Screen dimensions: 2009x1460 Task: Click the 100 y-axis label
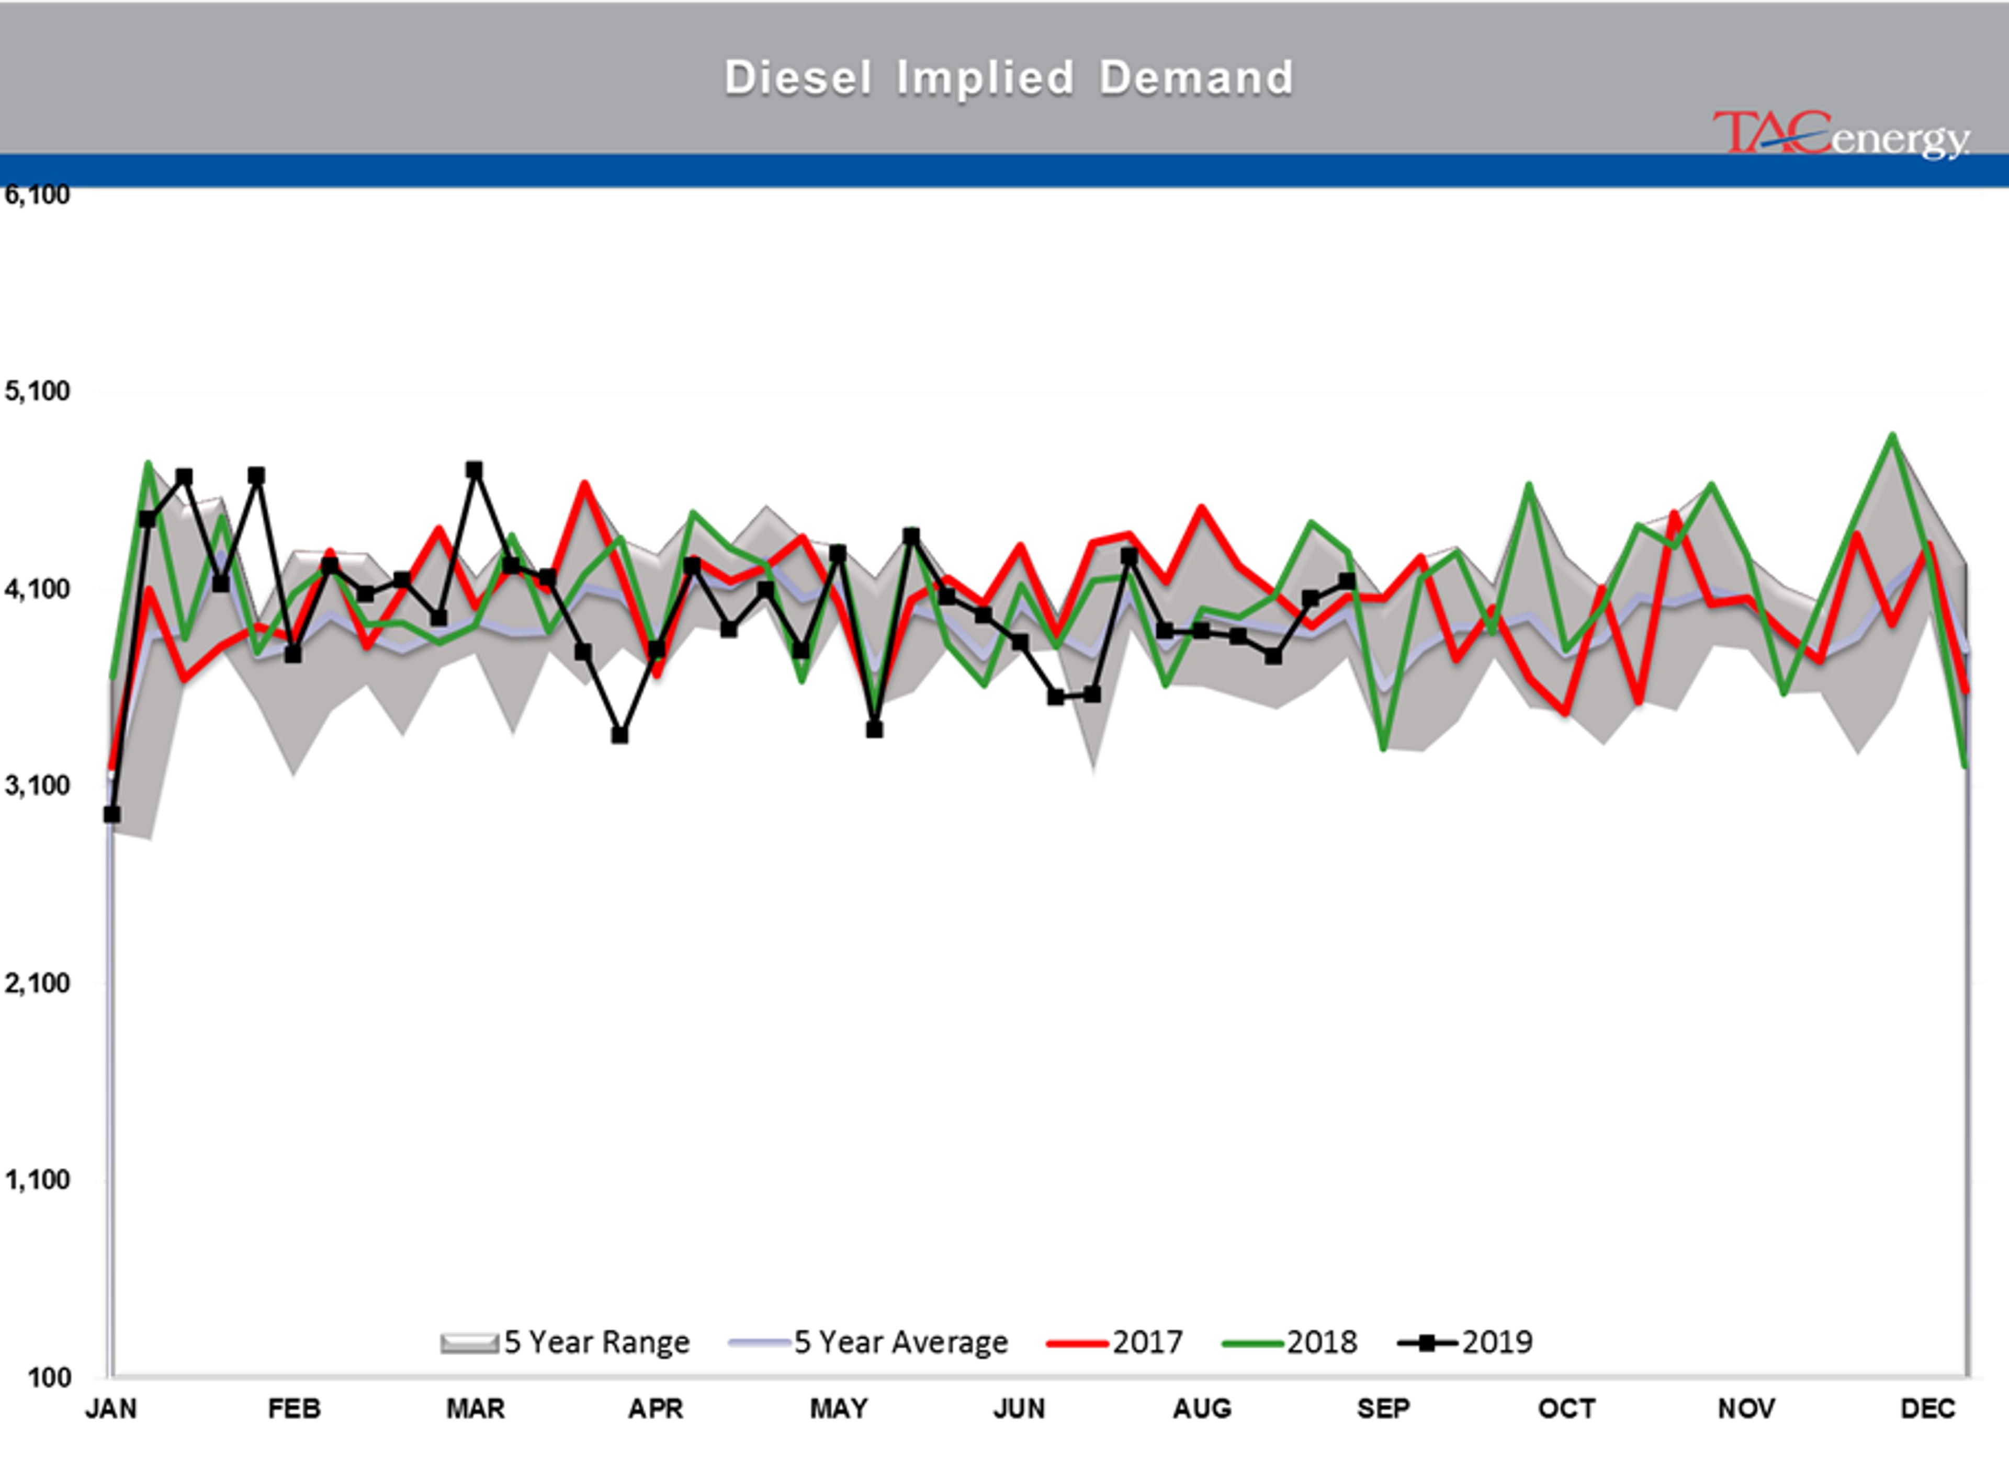pos(50,1378)
